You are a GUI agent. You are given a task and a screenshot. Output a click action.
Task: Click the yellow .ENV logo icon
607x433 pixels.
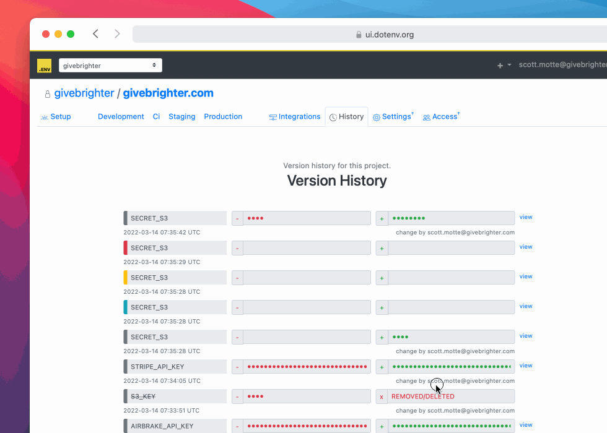(44, 66)
